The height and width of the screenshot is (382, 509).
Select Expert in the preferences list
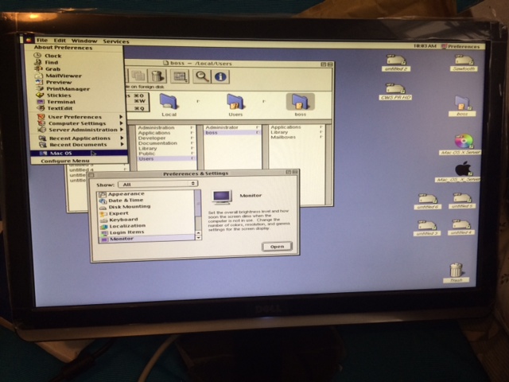click(x=119, y=213)
